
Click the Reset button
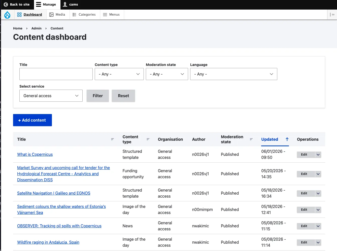123,96
